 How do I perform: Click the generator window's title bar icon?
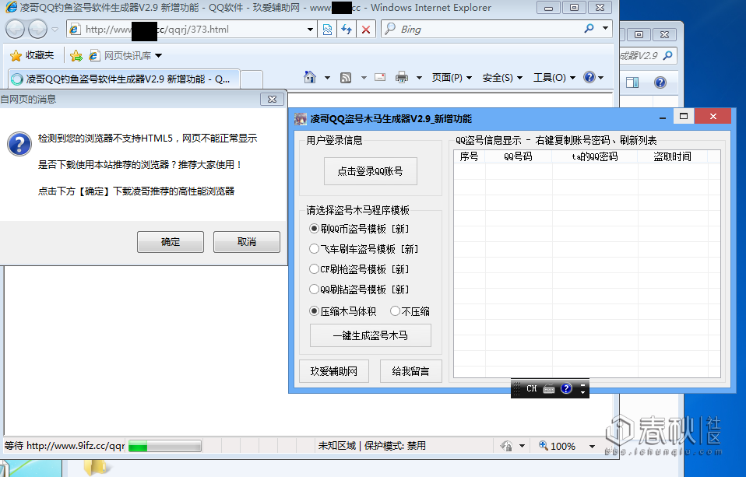click(x=301, y=118)
